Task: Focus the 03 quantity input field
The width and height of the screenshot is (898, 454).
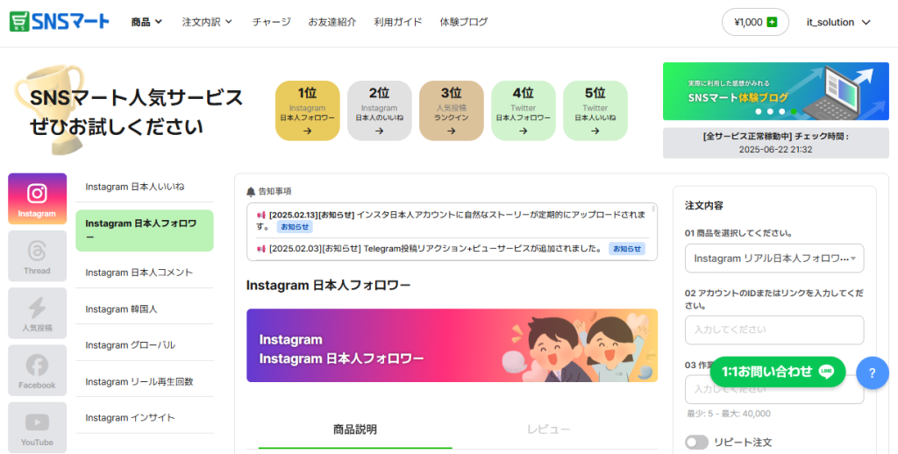Action: point(774,389)
